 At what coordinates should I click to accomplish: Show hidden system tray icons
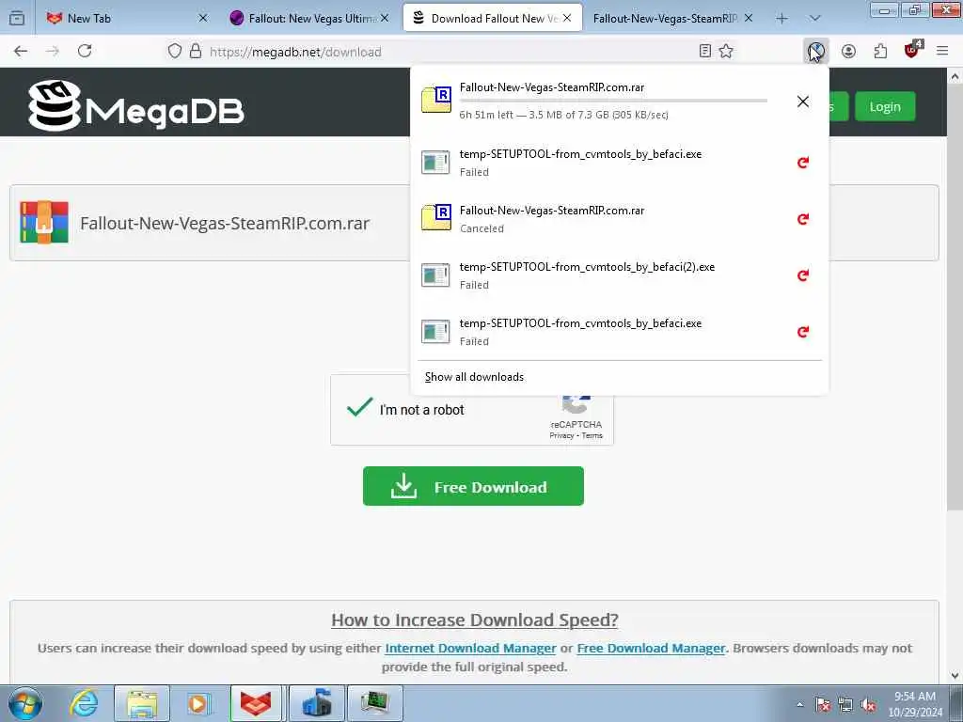pyautogui.click(x=799, y=705)
